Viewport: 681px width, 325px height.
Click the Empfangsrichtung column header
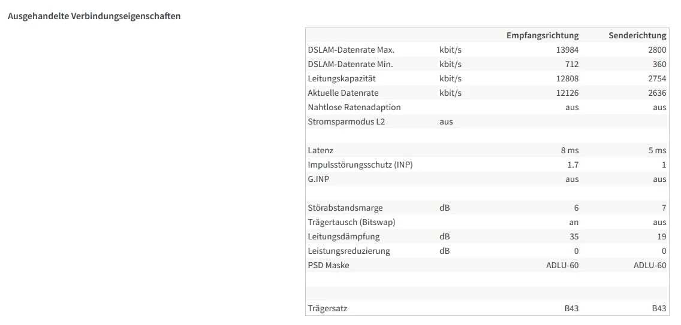[x=542, y=35]
